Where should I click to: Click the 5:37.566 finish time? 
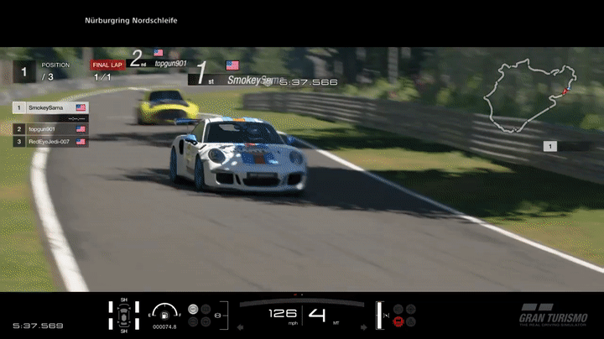click(x=309, y=82)
